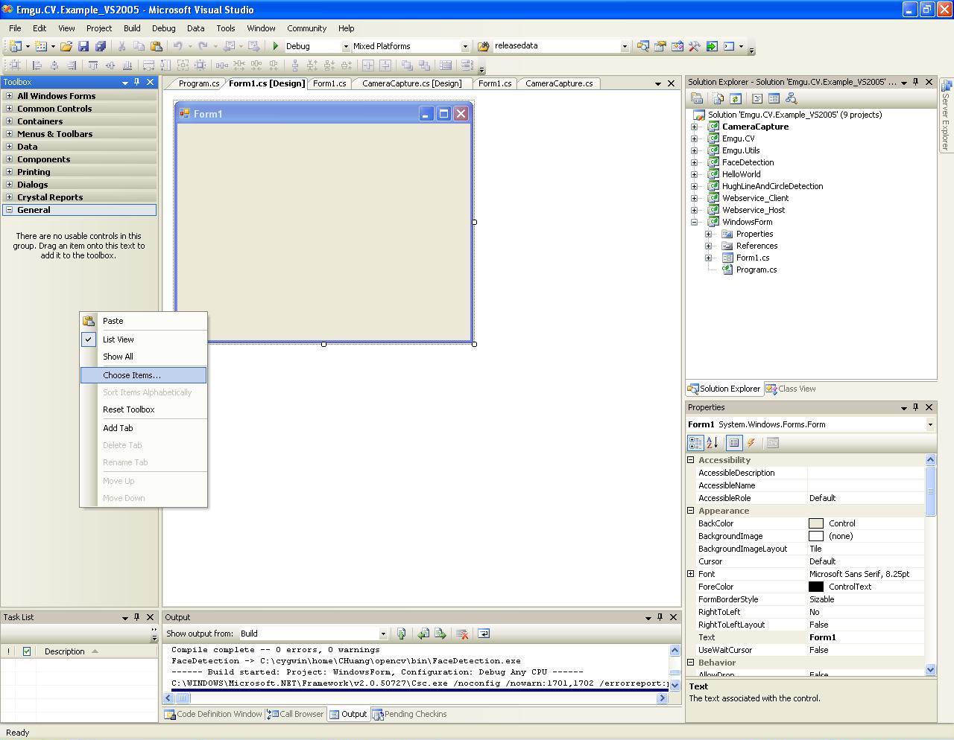Open the Server Explorer side tab
The image size is (954, 740).
pyautogui.click(x=946, y=115)
